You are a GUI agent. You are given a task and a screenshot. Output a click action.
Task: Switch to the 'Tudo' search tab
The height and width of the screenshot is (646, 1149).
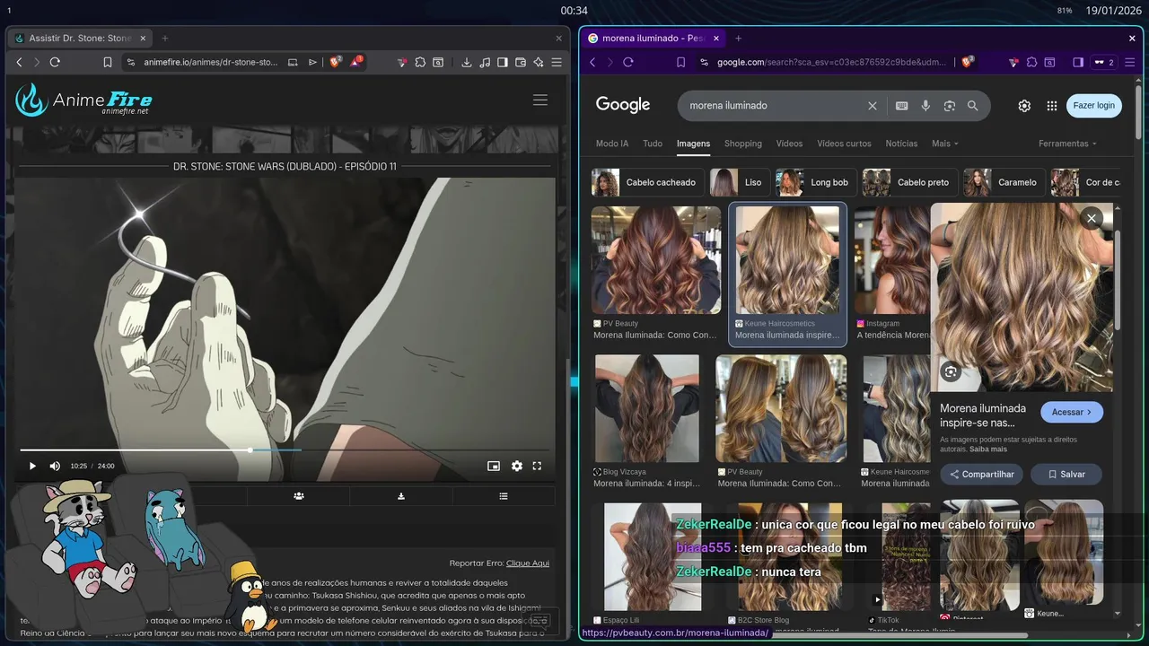coord(653,144)
